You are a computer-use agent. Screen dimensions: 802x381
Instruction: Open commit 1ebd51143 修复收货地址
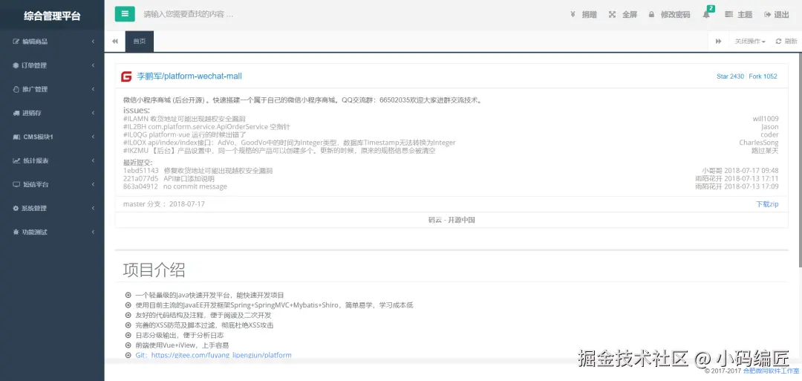pos(198,170)
